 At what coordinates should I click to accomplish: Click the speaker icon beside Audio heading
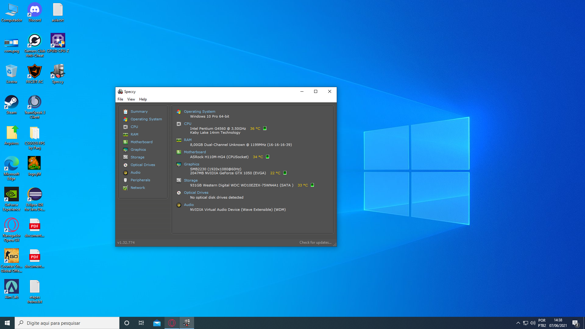pyautogui.click(x=179, y=205)
